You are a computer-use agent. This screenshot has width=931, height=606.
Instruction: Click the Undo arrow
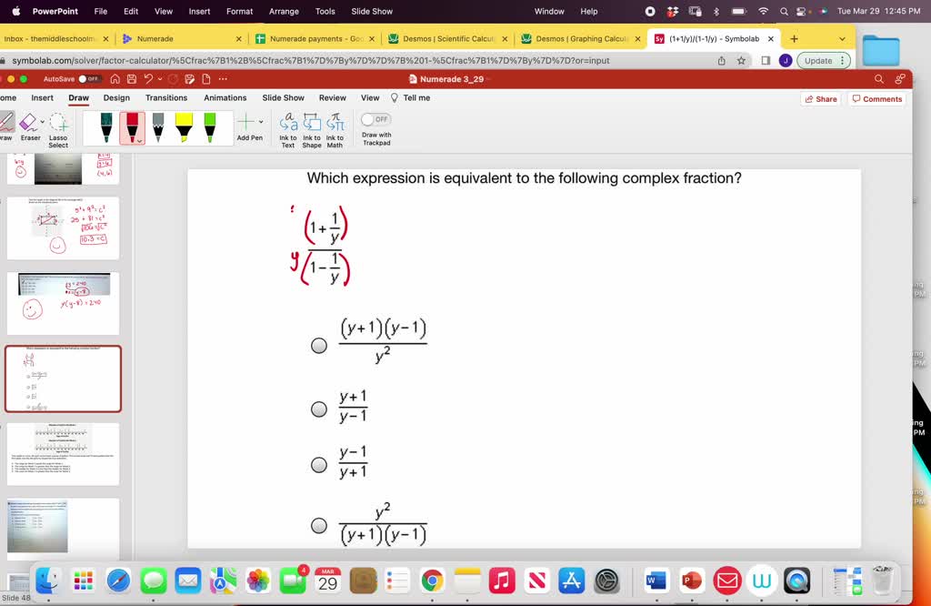148,79
